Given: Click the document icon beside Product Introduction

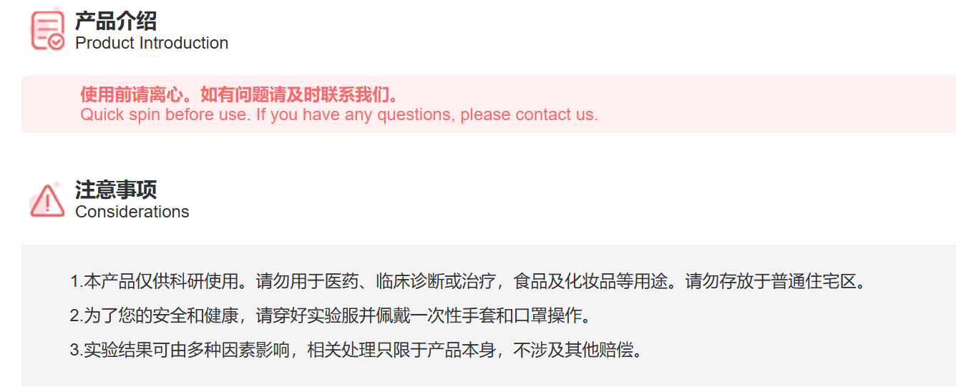Looking at the screenshot, I should (44, 29).
